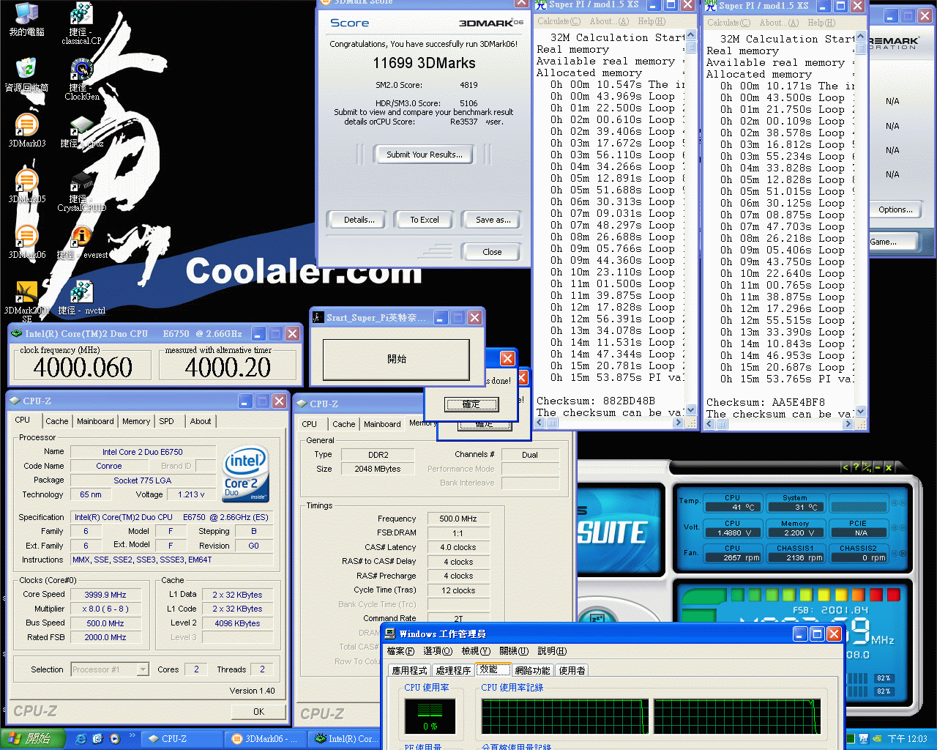Switch to Cache tab in left CPU-Z window

point(56,421)
